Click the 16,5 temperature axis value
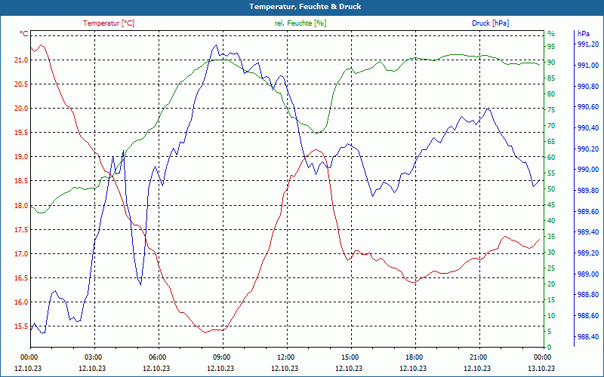This screenshot has width=604, height=377. (x=22, y=278)
